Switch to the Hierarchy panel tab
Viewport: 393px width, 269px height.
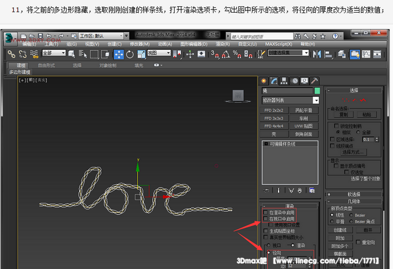[284, 81]
